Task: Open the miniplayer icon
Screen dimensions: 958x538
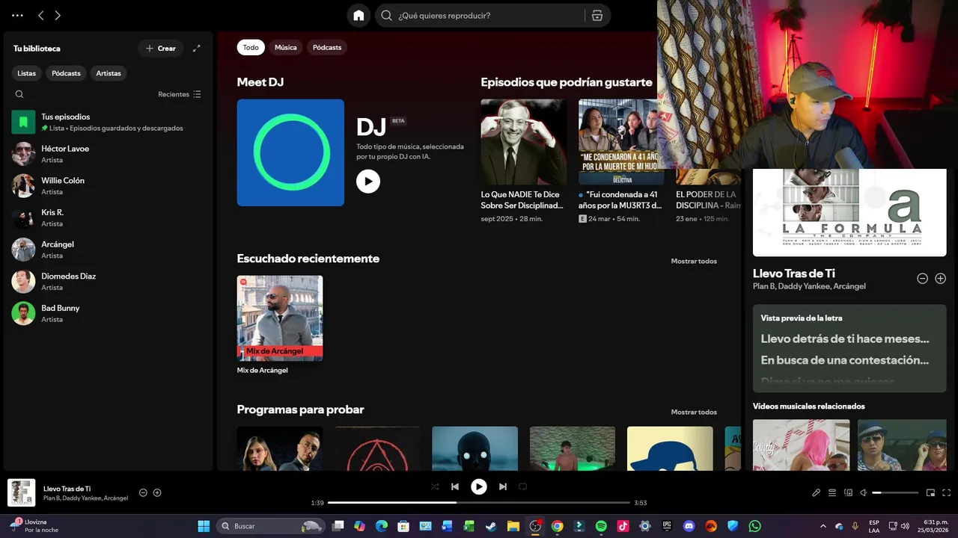Action: pos(931,492)
